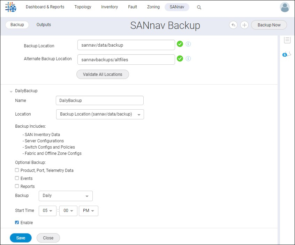This screenshot has height=245, width=295.
Task: Enable the Reports optional backup
Action: (17, 186)
